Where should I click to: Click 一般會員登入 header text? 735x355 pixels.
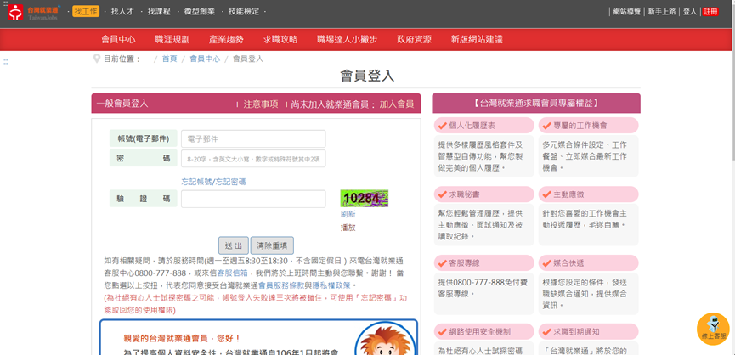[x=122, y=104]
